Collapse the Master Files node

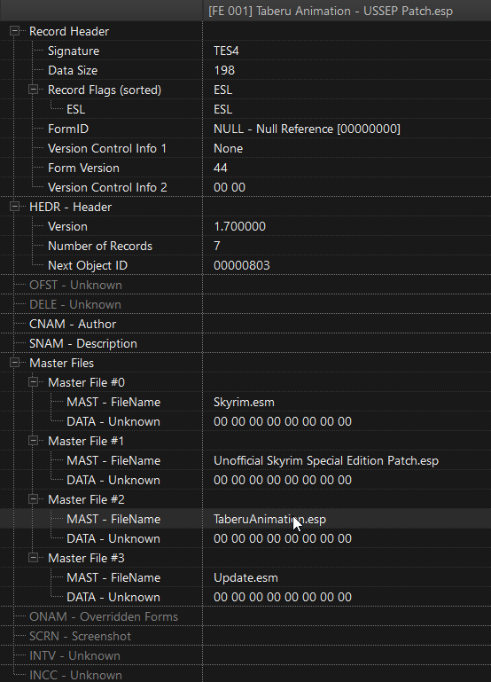15,363
